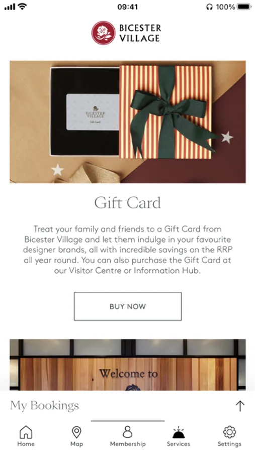Tap the cellular signal bars icon
Viewport: 255px width, 452px height.
click(10, 7)
